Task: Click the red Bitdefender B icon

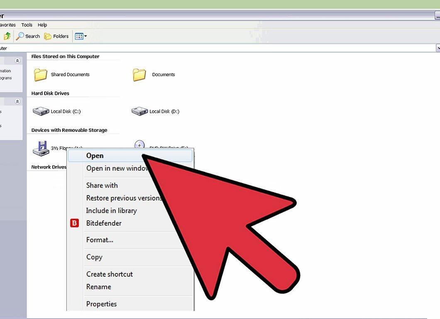Action: (x=74, y=223)
